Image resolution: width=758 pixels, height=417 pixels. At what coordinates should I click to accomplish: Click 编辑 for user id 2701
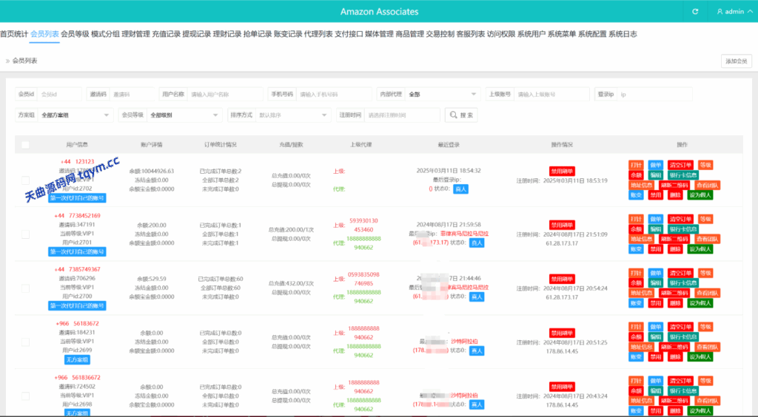tap(656, 229)
